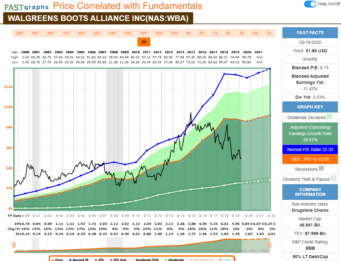Select the 6Y time range tab

229,33
